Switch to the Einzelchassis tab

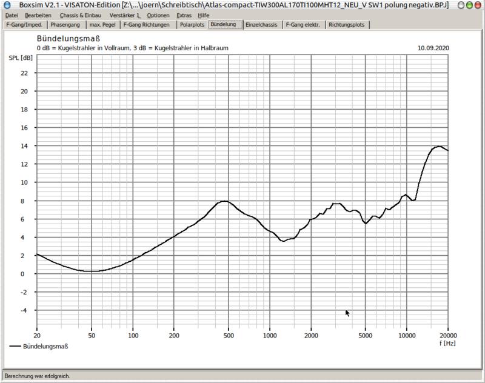(261, 25)
